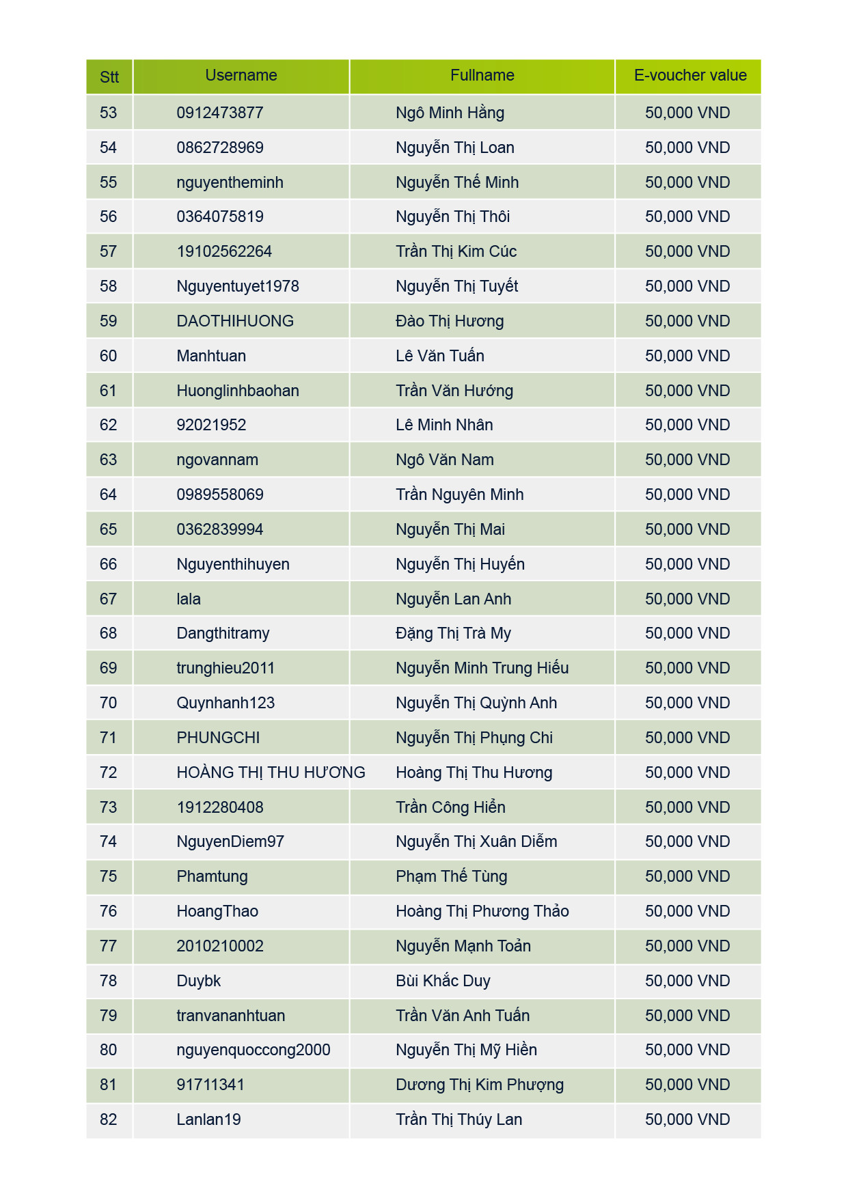Click on full name Trần Thị Kim Cúc
848x1198 pixels.
click(456, 251)
